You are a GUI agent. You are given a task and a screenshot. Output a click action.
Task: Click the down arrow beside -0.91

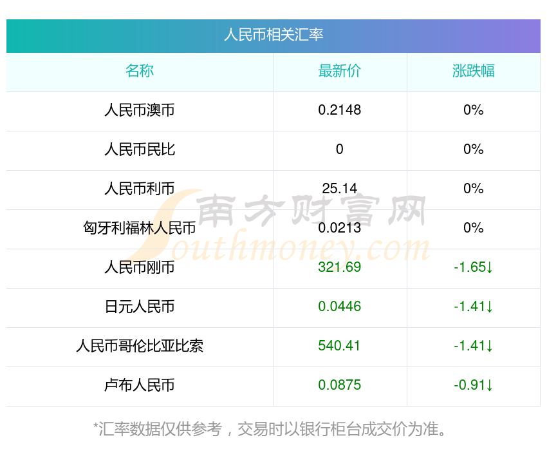490,385
